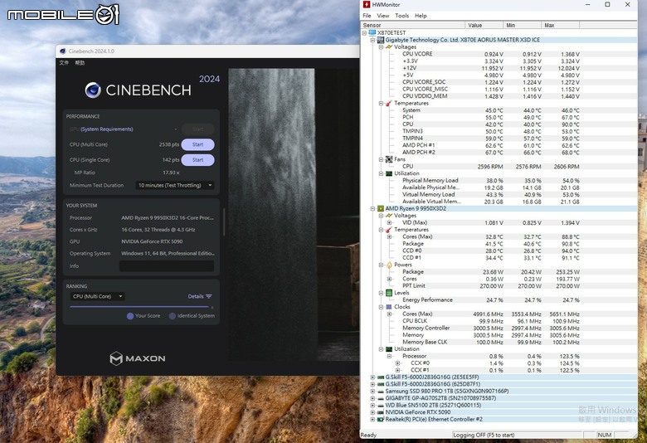Click the Cinebench title bar icon
The image size is (647, 443).
[63, 51]
